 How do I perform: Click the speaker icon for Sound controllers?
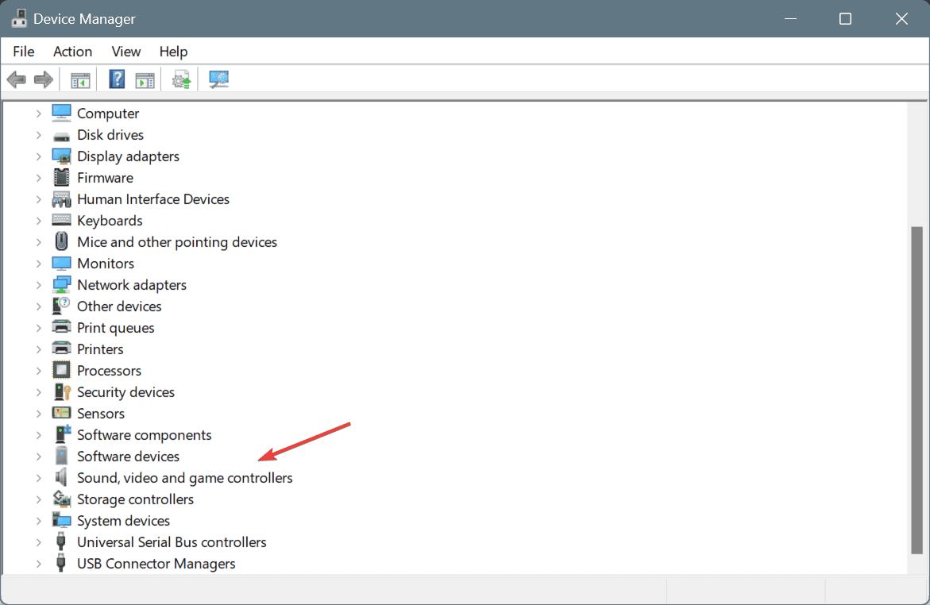[x=61, y=477]
